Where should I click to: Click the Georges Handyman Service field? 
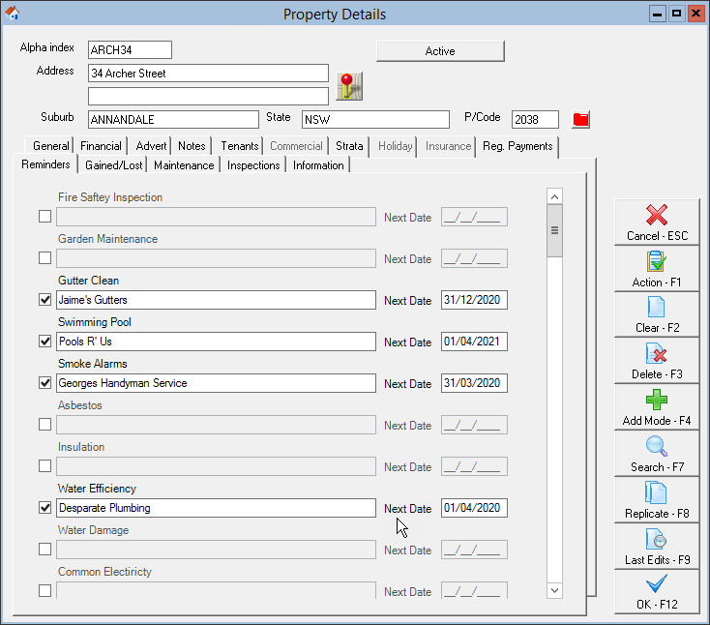click(x=216, y=383)
